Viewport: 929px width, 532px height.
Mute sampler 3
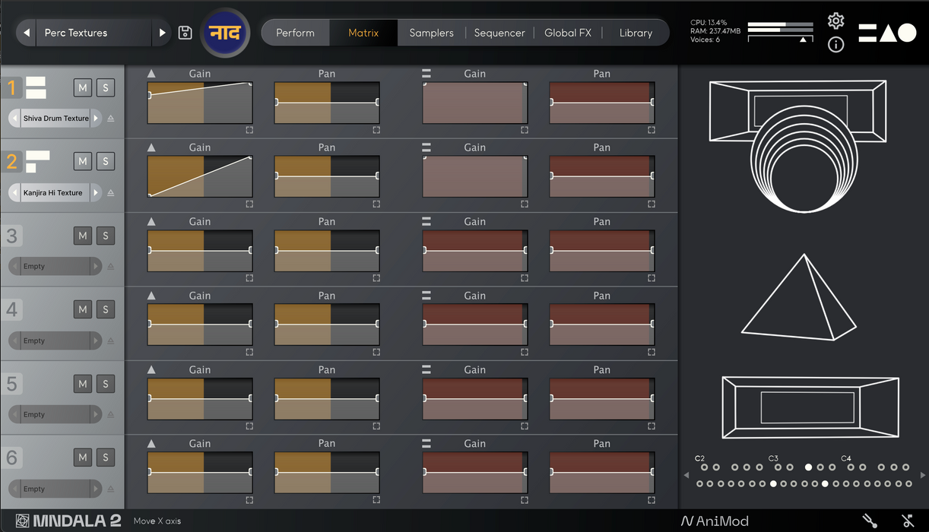(83, 236)
